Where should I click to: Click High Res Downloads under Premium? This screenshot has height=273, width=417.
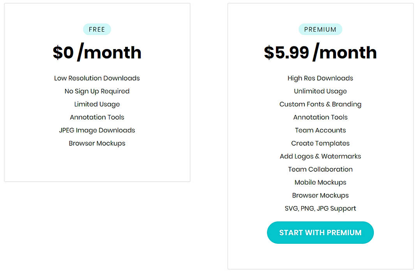pyautogui.click(x=320, y=78)
